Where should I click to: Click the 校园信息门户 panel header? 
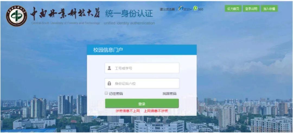(x=142, y=50)
